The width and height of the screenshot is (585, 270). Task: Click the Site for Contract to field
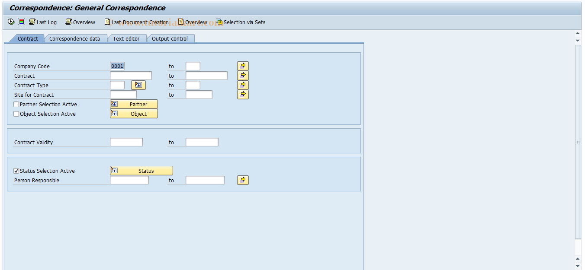pyautogui.click(x=199, y=95)
